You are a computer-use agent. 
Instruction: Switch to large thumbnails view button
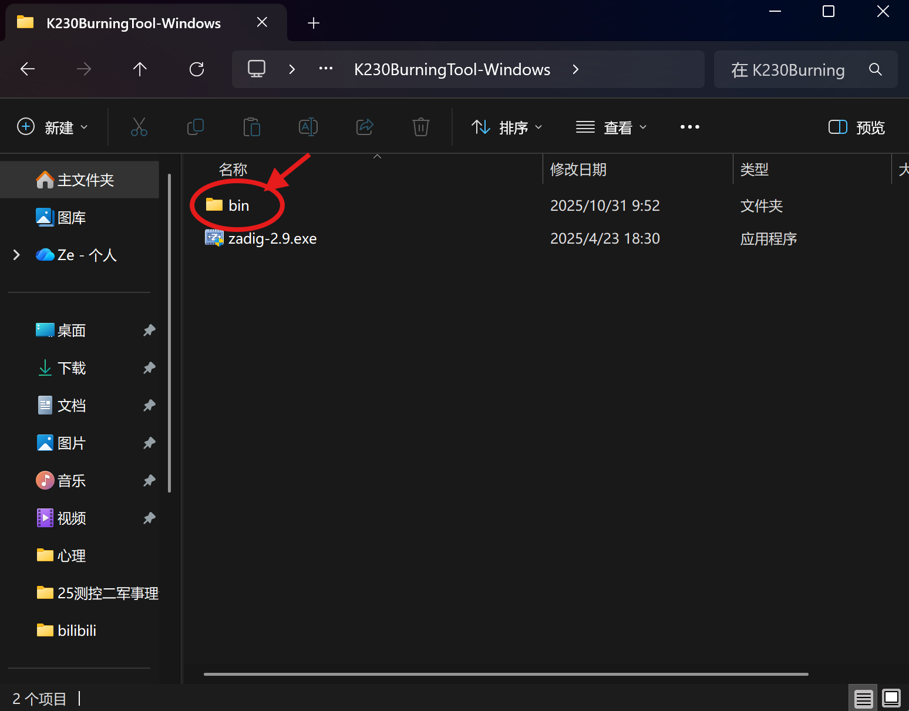pyautogui.click(x=891, y=698)
